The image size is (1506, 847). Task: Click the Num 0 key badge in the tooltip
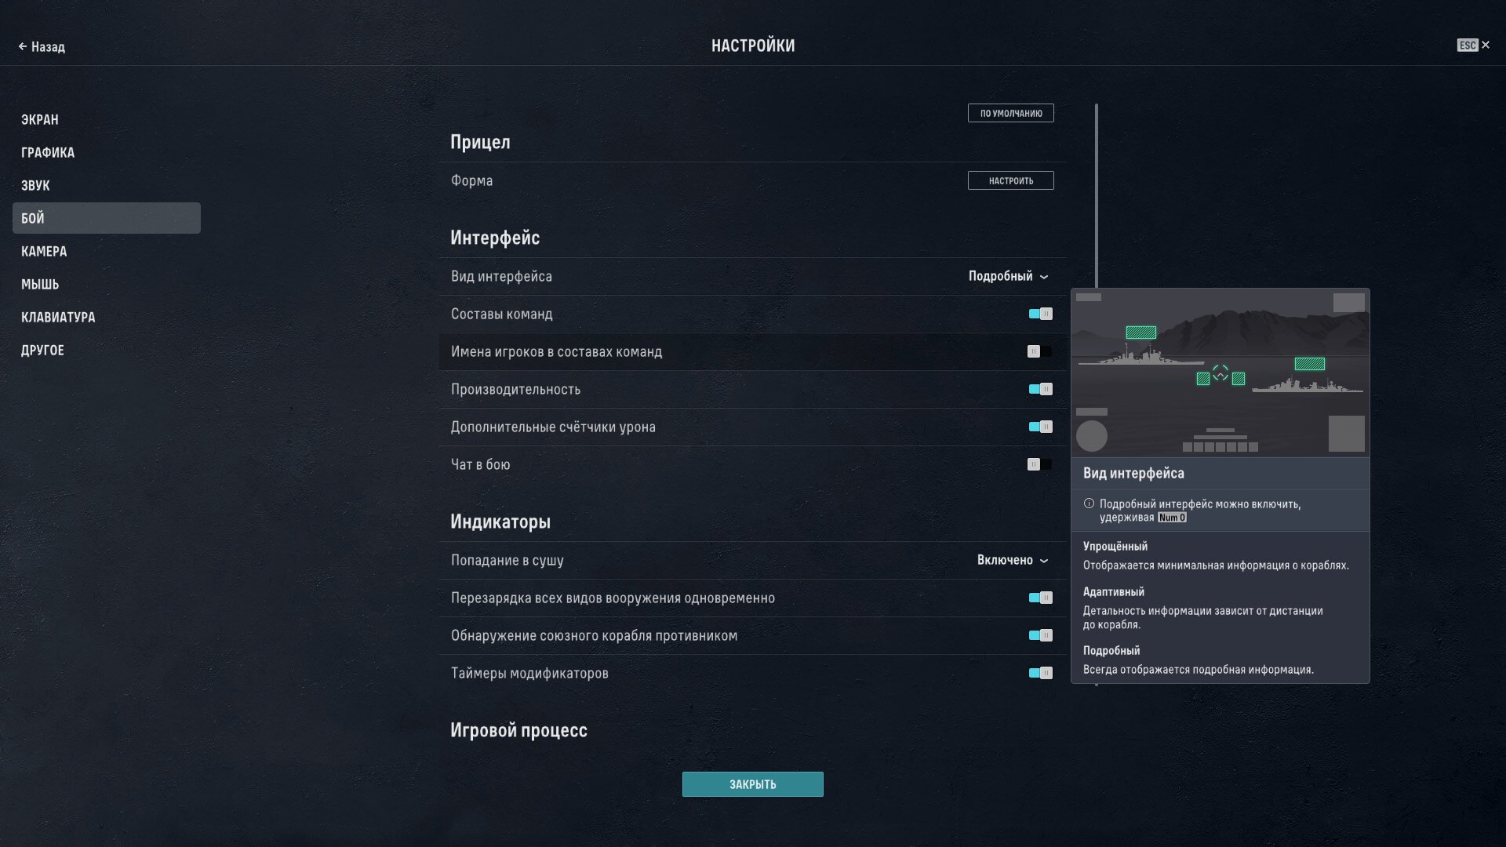click(1172, 518)
